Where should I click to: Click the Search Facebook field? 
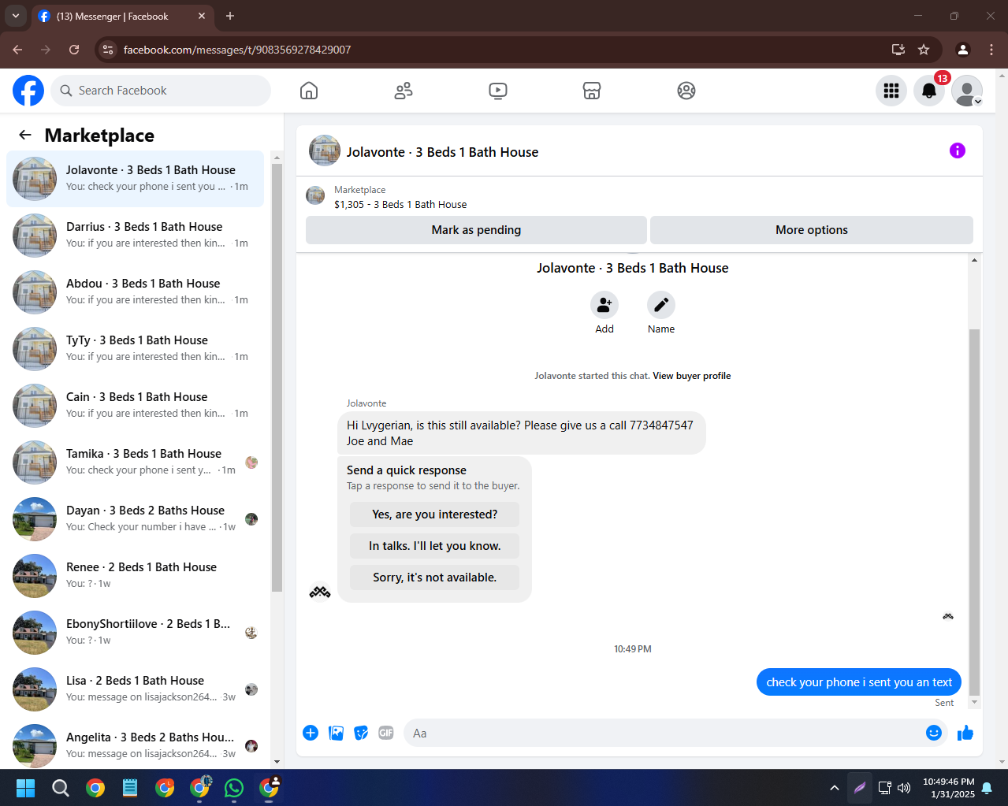pos(161,91)
